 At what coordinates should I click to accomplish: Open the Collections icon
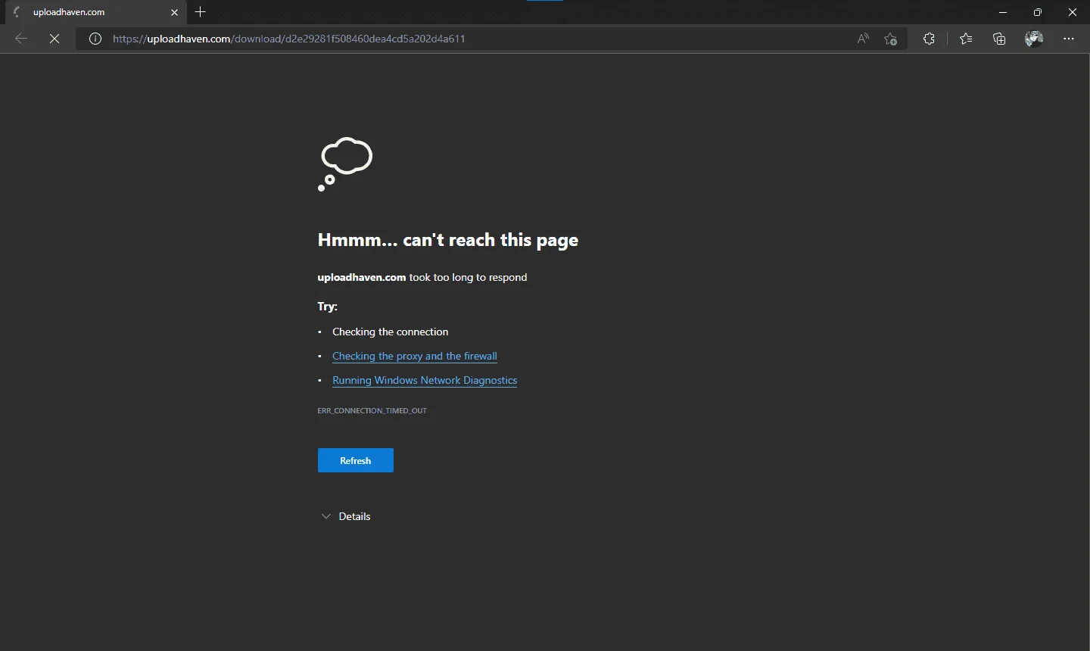click(x=999, y=39)
